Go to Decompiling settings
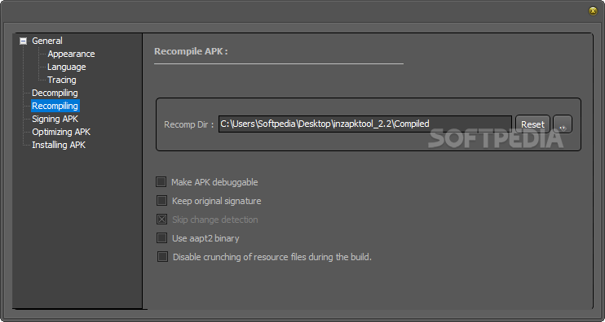 [55, 93]
